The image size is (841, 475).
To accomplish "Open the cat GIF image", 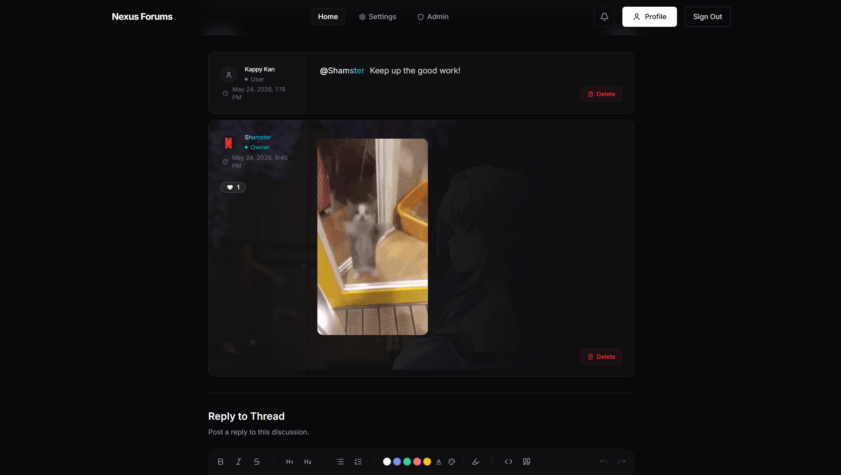I will (x=372, y=237).
